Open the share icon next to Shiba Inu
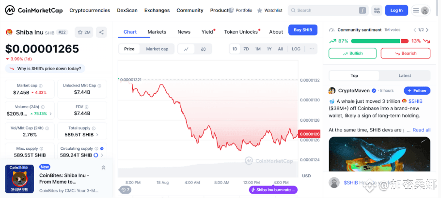The height and width of the screenshot is (198, 441). coord(101,32)
